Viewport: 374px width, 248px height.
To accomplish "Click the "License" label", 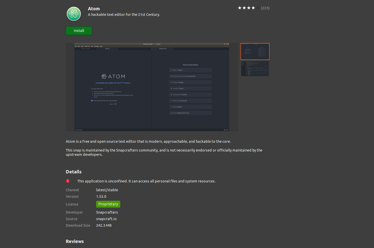I will (72, 204).
